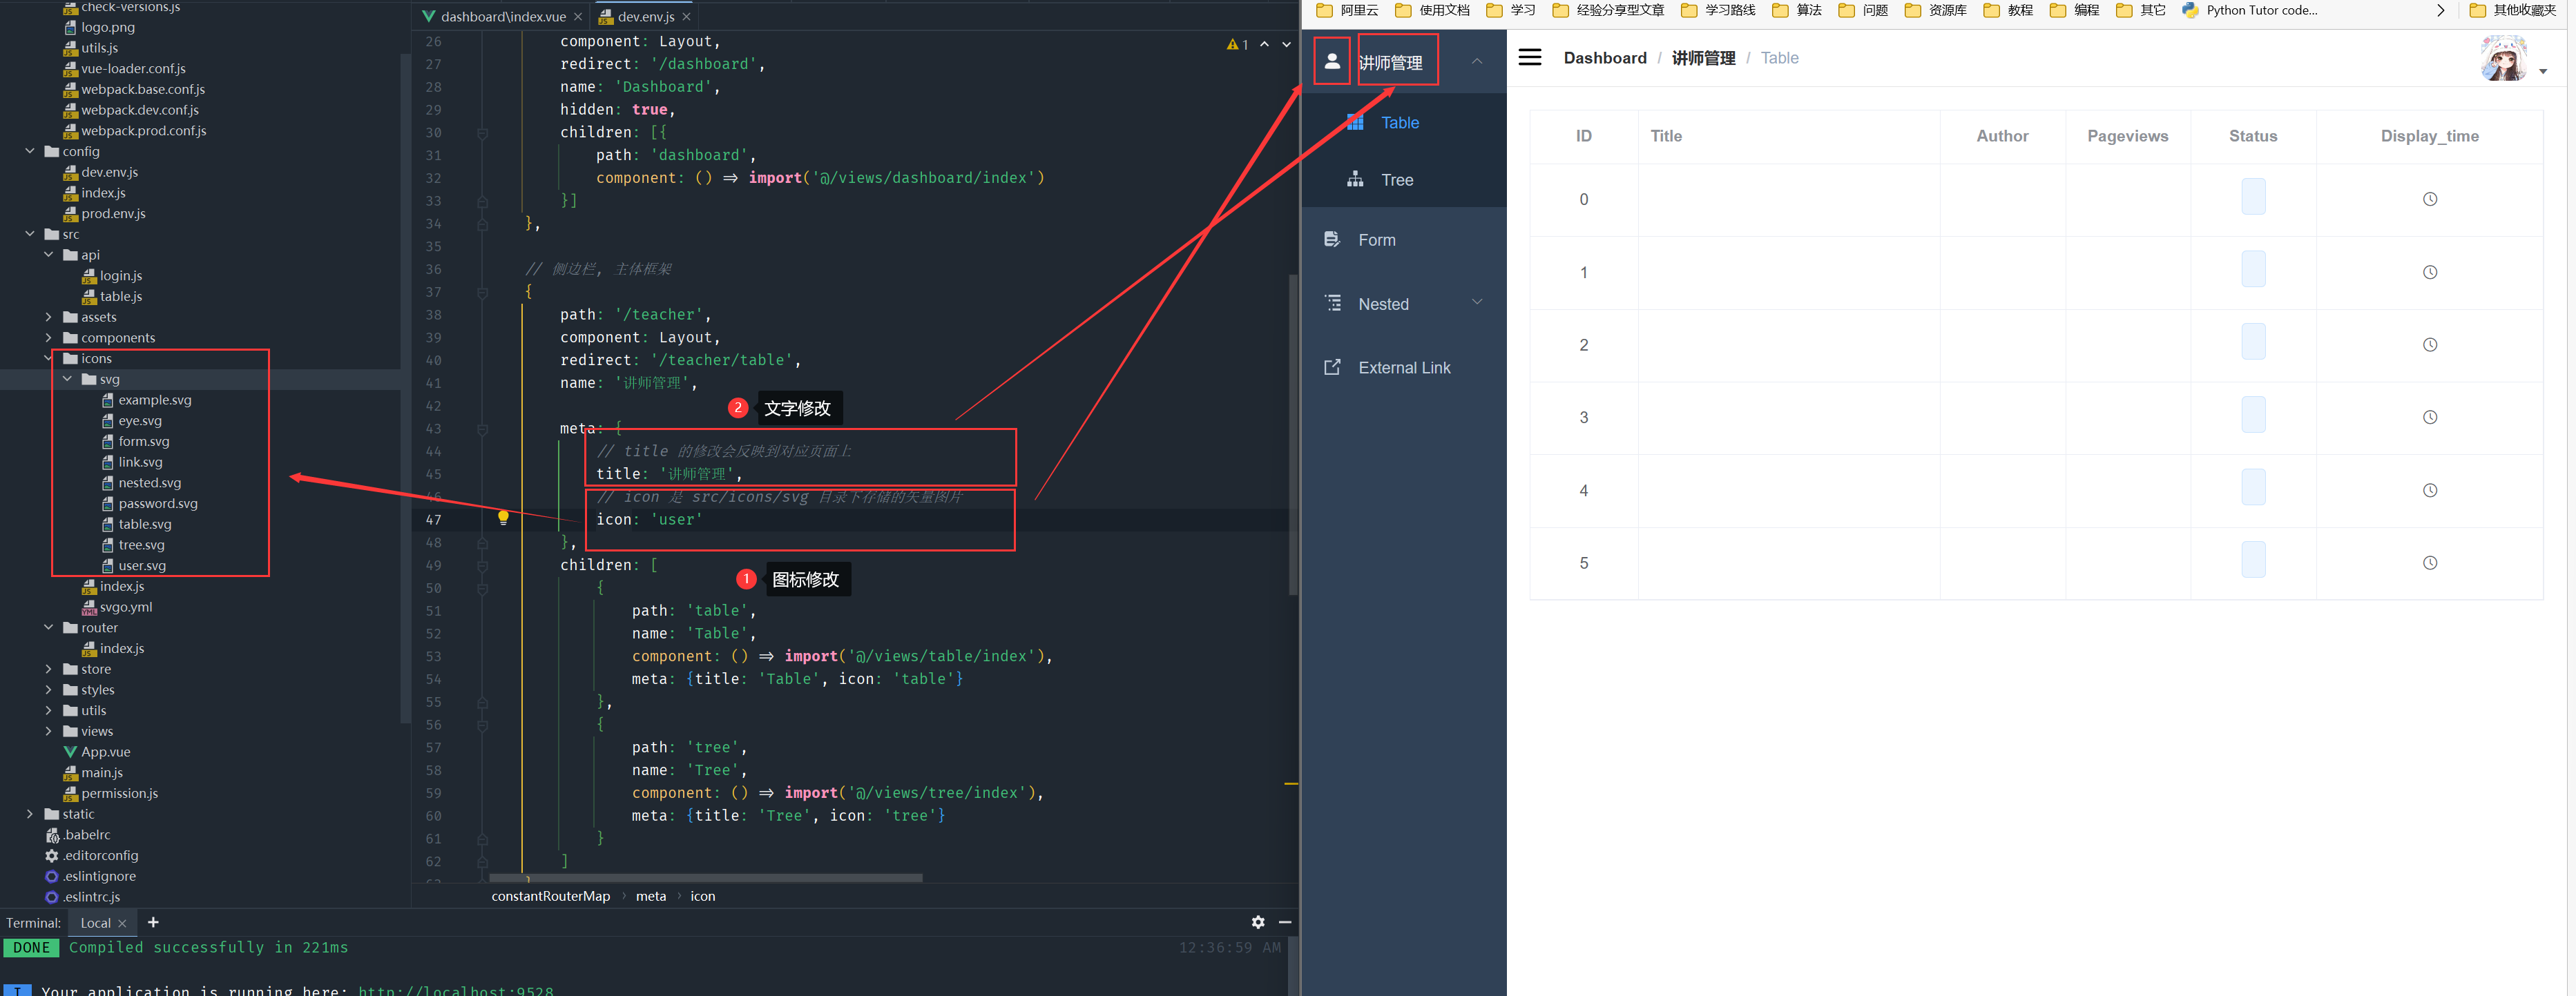Expand the Nested sidebar menu
Screen dimensions: 2576x996
[1476, 302]
